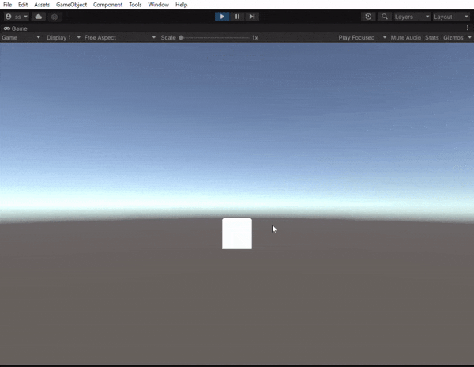The height and width of the screenshot is (367, 474).
Task: Click the settings gear icon next to cloud
Action: point(55,17)
